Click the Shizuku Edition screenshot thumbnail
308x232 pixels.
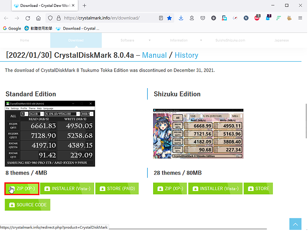198,134
